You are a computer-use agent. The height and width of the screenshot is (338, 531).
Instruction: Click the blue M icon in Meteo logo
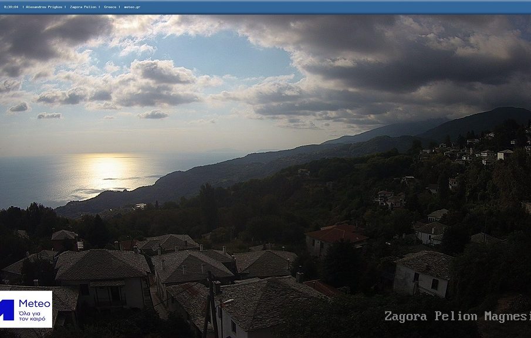[7, 309]
